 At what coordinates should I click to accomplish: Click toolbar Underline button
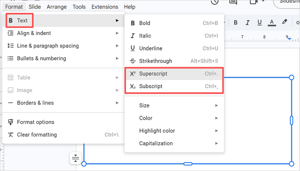(x=259, y=23)
